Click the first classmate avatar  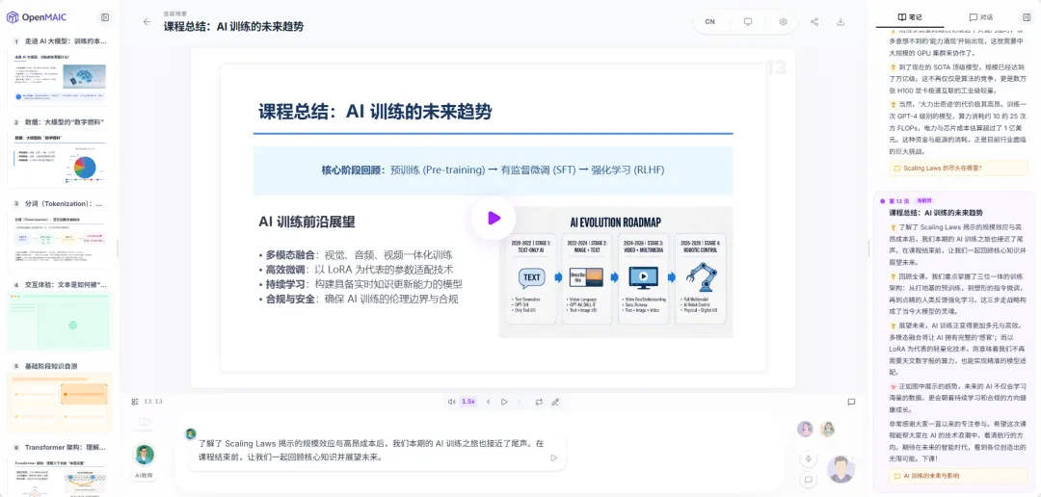click(x=805, y=430)
